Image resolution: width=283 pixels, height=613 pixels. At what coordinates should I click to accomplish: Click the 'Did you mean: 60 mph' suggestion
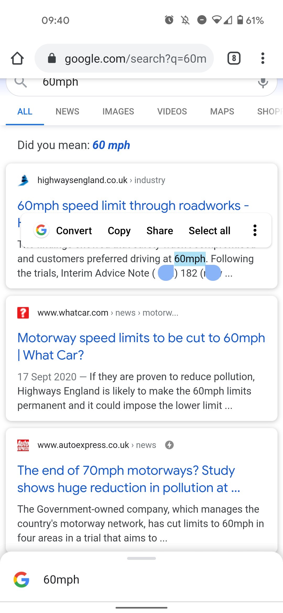pos(111,145)
